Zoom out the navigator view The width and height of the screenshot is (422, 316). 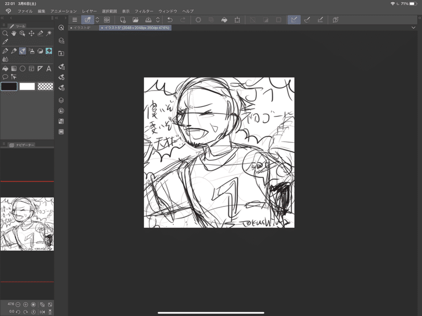(18, 304)
